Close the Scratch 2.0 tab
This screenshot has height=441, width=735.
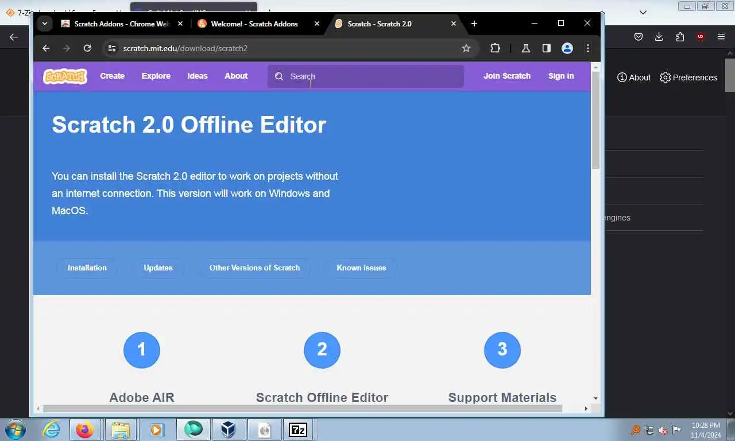454,24
